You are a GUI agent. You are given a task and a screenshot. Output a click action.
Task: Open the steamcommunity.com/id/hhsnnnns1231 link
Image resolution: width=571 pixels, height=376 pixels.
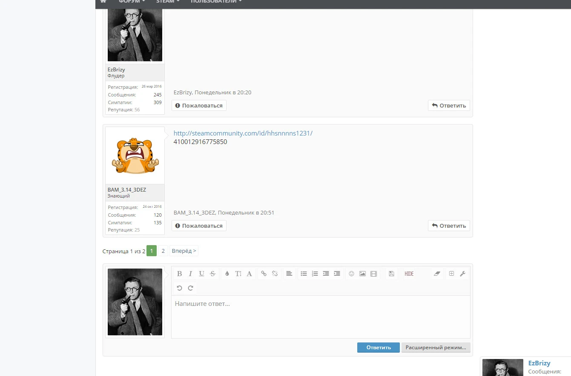243,133
